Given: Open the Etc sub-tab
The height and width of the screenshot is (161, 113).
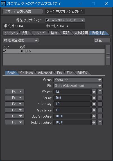Looking at the screenshot, I should coord(59,73).
